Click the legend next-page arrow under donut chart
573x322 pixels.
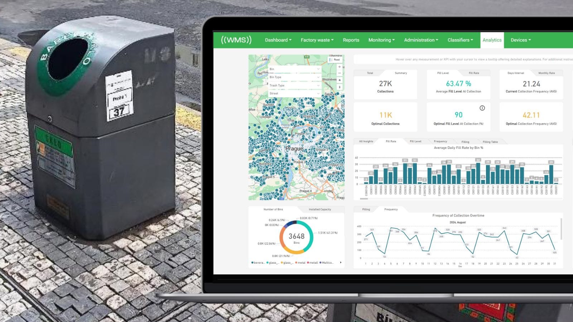pos(341,263)
